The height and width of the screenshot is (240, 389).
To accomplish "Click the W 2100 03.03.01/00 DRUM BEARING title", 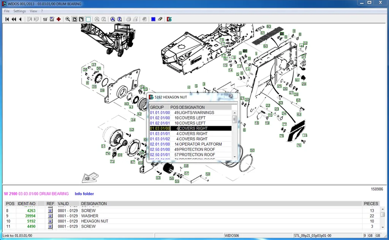I will 36,194.
